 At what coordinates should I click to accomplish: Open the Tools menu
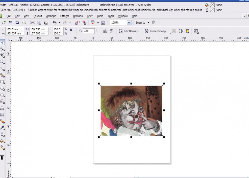coord(111,16)
